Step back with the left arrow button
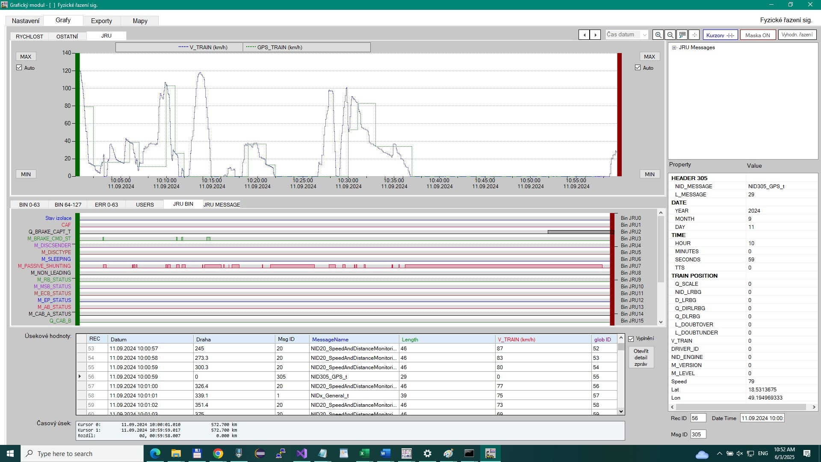Image resolution: width=821 pixels, height=462 pixels. tap(584, 35)
